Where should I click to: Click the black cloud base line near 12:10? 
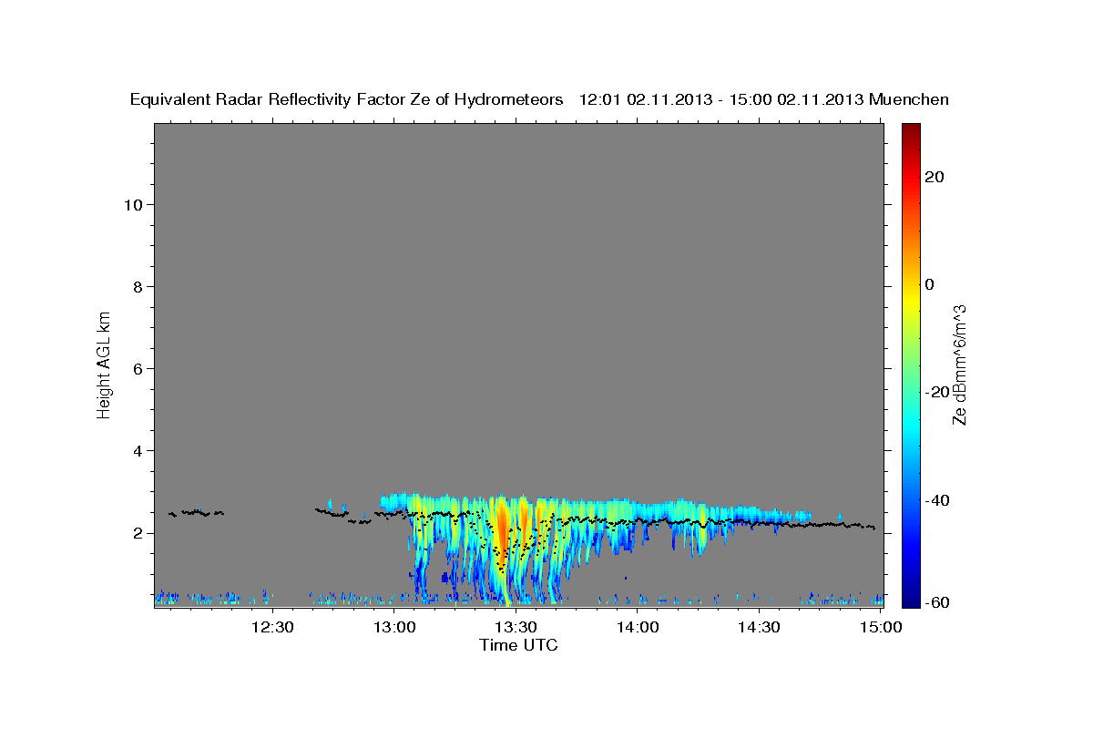tap(196, 513)
